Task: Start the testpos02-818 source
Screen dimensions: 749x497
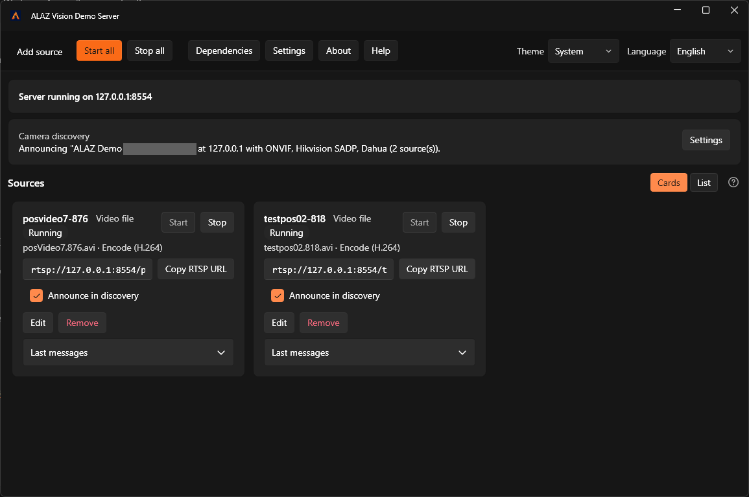Action: [420, 222]
